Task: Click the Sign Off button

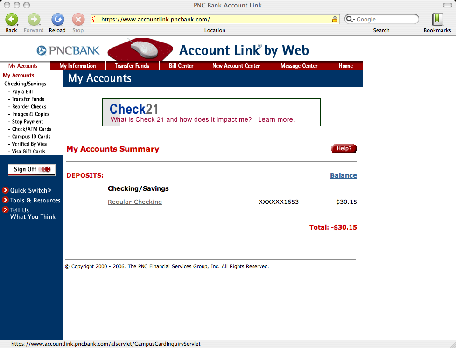Action: coord(32,170)
